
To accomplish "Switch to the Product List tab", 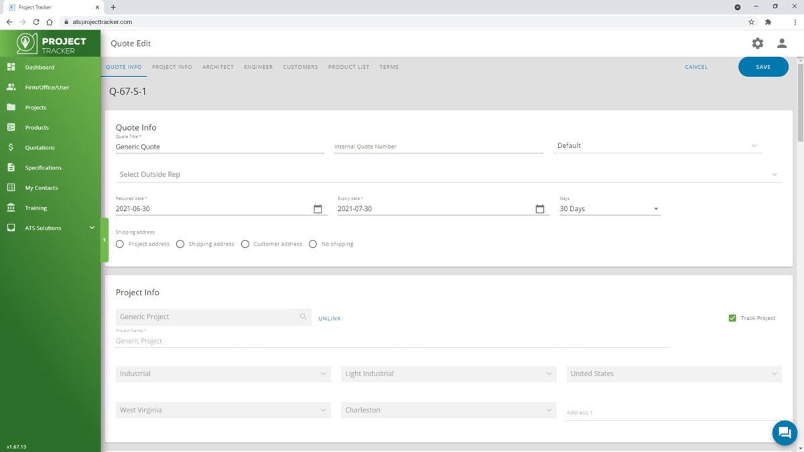I will (x=348, y=67).
